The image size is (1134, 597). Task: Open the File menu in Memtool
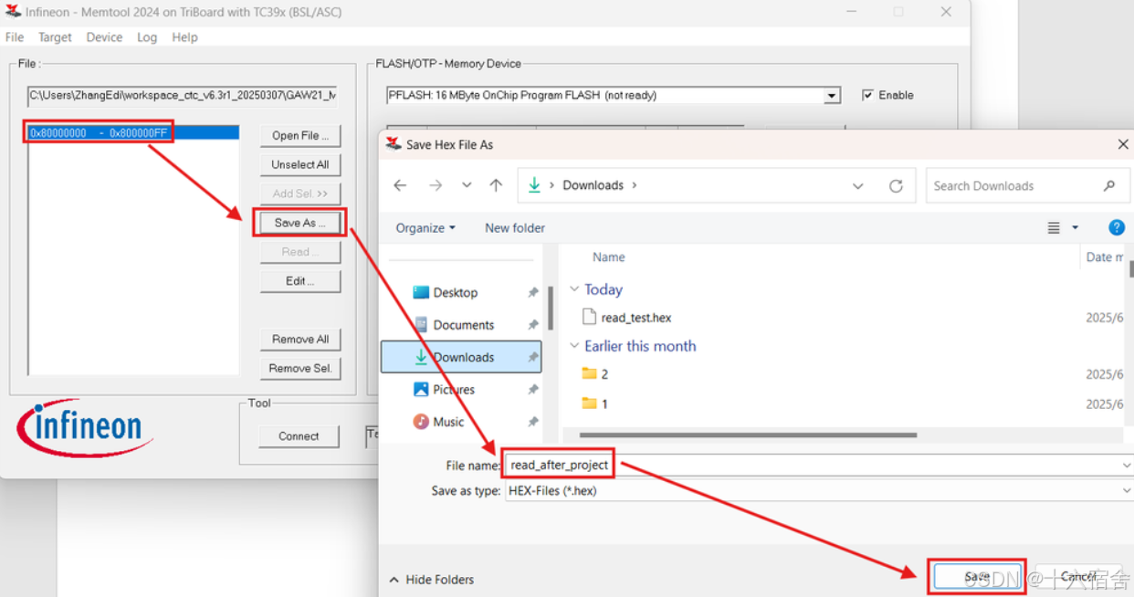coord(15,37)
